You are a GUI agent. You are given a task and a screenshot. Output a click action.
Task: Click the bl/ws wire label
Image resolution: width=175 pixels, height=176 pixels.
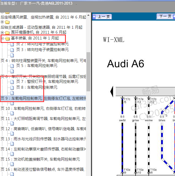point(162,120)
